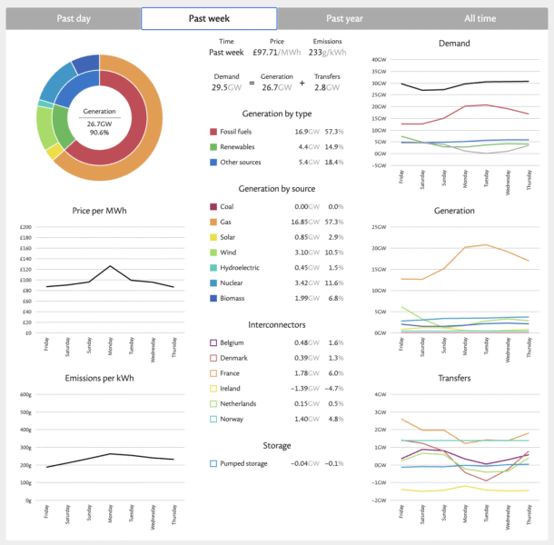This screenshot has height=545, width=554.
Task: Click the Gas orange legend swatch
Action: coord(213,221)
